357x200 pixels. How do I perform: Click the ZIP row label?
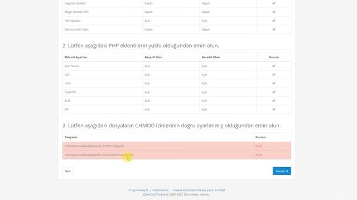(x=66, y=109)
